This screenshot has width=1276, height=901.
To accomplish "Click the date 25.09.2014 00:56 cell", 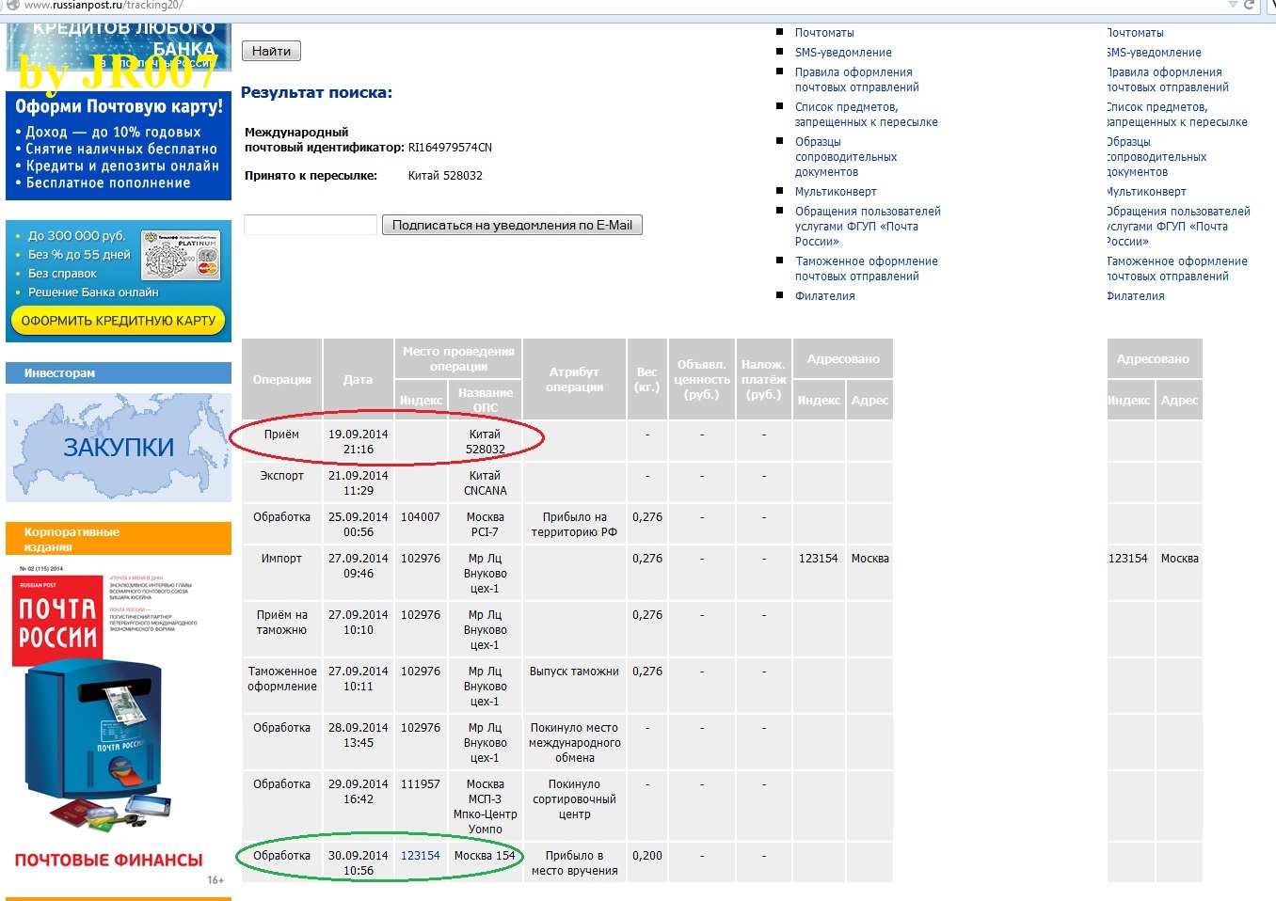I will [x=358, y=525].
